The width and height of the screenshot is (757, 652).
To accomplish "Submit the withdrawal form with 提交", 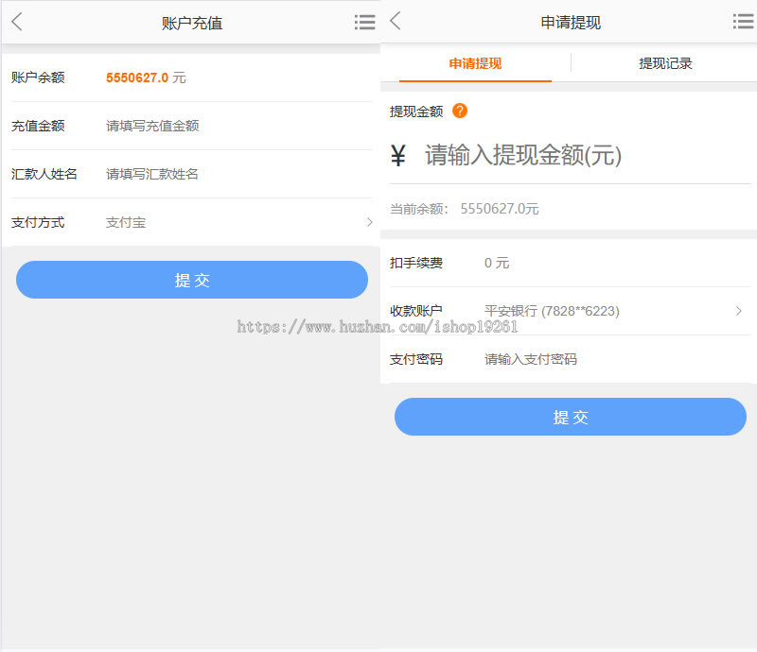I will tap(571, 417).
